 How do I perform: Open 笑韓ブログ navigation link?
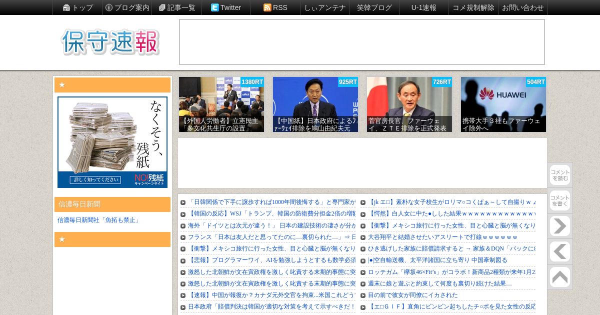(x=374, y=7)
